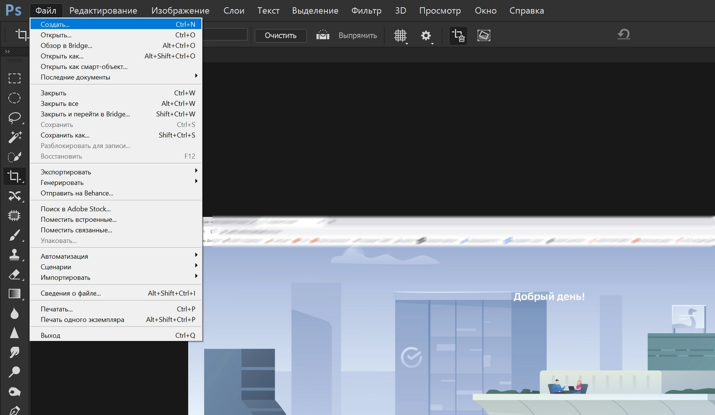Select the Content-Aware chip tool icon

[14, 216]
